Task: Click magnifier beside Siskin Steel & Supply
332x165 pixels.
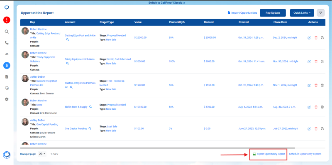Action: pos(90,107)
